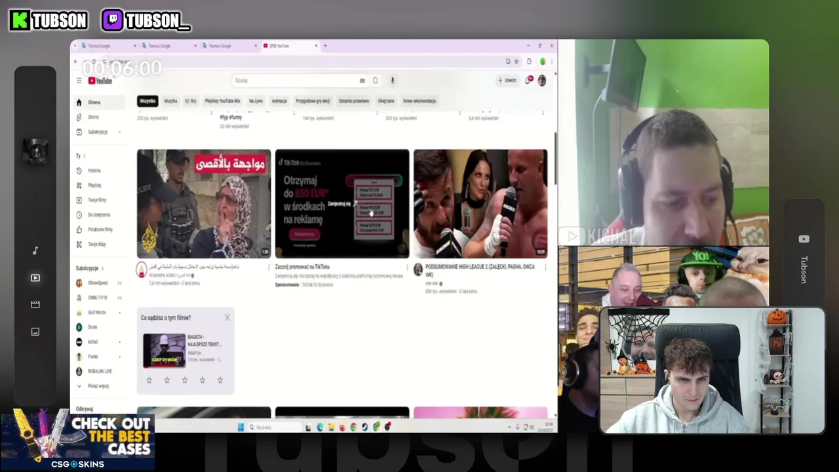Click the browser back arrow
This screenshot has height=472, width=839.
75,62
